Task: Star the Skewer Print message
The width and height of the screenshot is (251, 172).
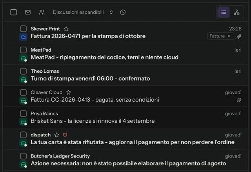Action: [x=66, y=29]
